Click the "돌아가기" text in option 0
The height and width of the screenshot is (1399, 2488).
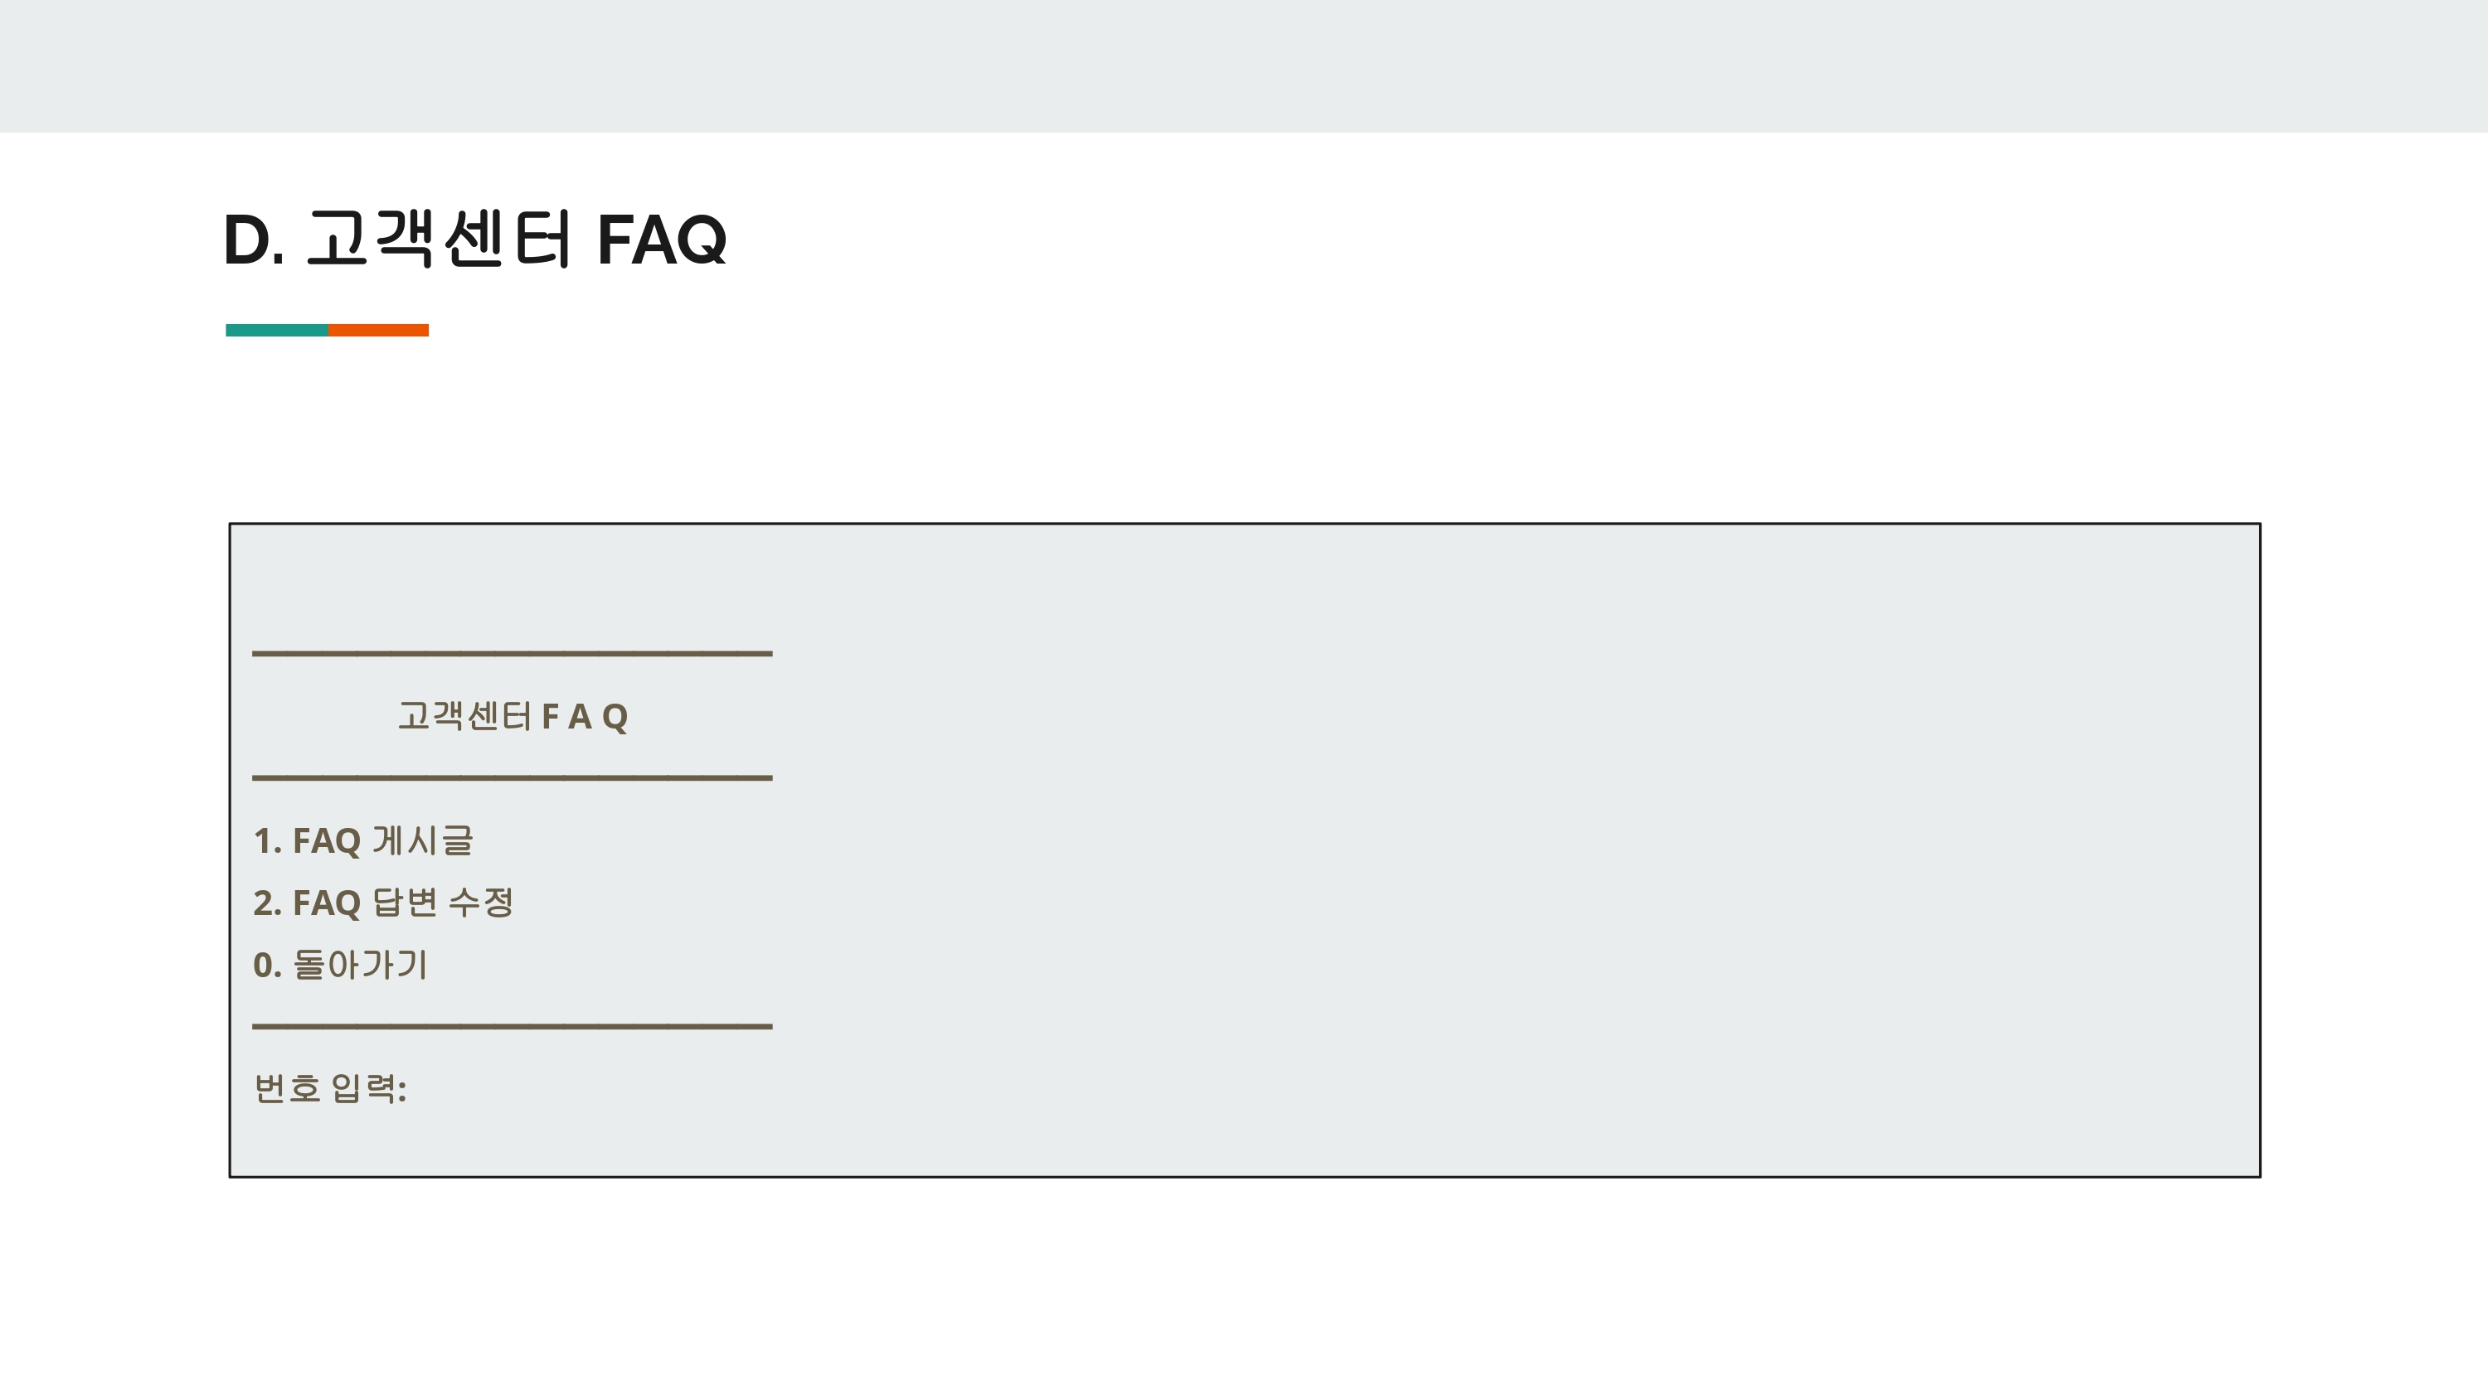360,964
